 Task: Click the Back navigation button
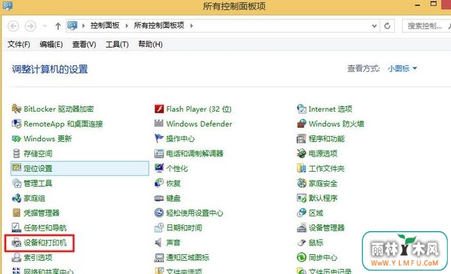coord(13,26)
